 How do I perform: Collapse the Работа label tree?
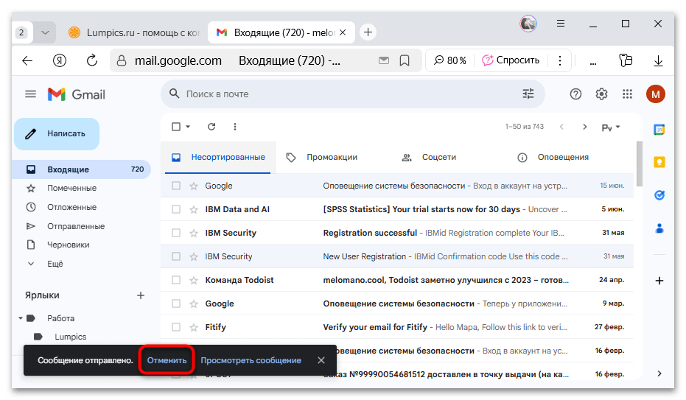click(21, 318)
